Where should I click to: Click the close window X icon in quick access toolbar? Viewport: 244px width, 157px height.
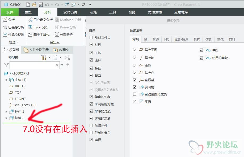pyautogui.click(x=84, y=5)
